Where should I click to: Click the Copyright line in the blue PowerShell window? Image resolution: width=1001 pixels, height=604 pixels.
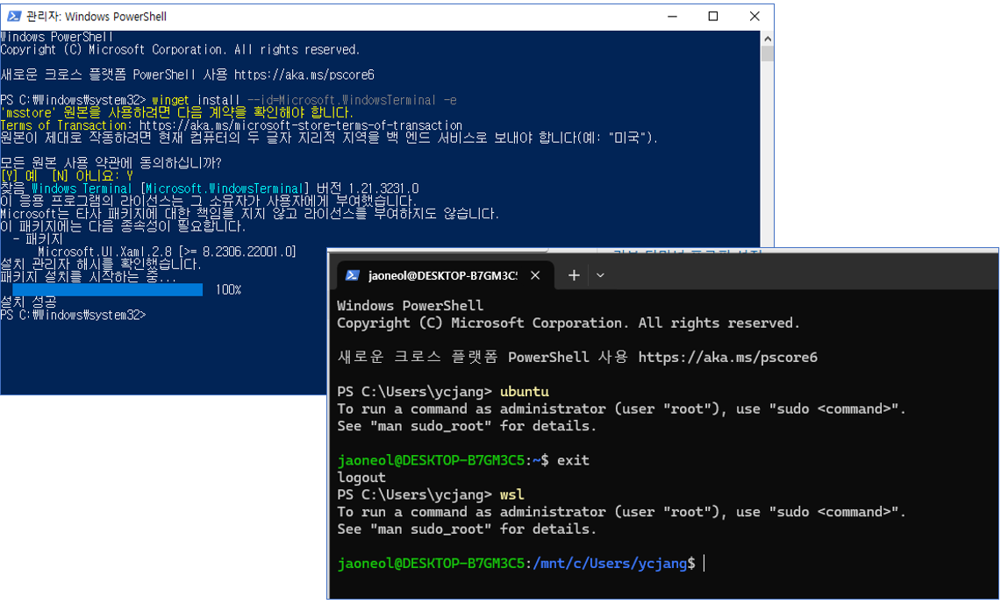[x=180, y=50]
